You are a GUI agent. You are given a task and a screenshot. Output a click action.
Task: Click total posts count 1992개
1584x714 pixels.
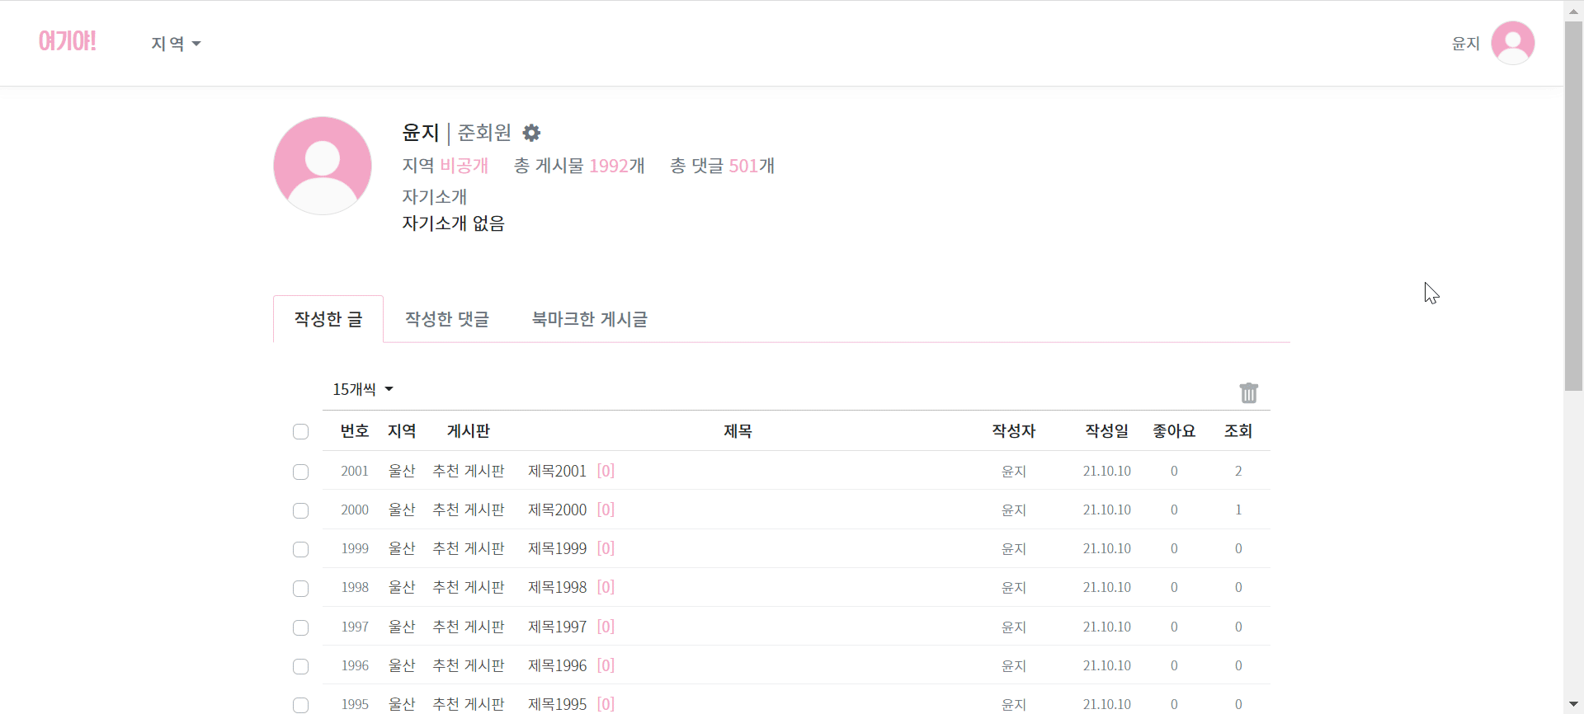point(617,166)
